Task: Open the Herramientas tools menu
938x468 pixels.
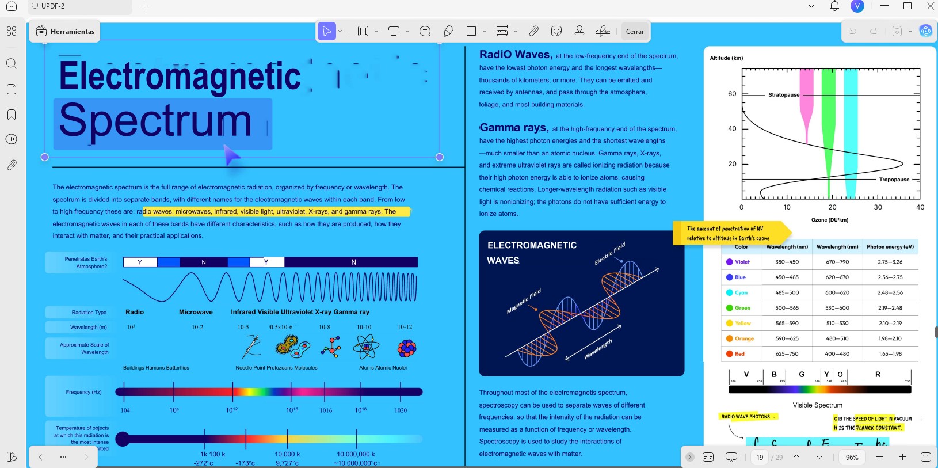Action: click(x=66, y=31)
